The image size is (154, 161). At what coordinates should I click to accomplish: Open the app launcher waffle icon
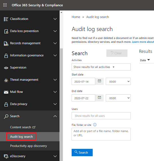(5, 5)
